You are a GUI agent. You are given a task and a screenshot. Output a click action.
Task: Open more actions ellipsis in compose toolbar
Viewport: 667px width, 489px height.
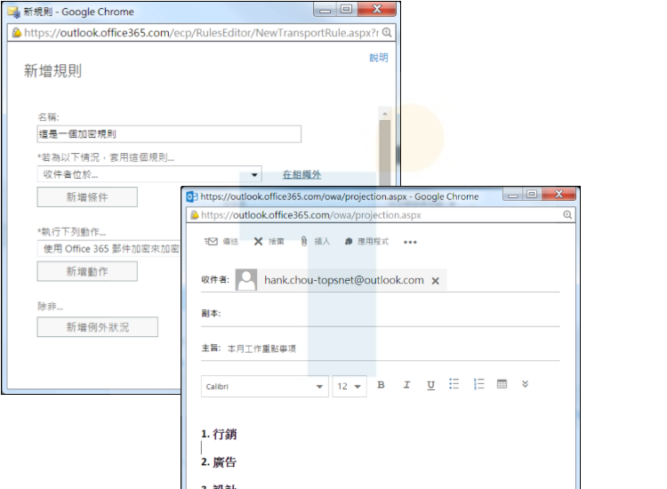(410, 242)
